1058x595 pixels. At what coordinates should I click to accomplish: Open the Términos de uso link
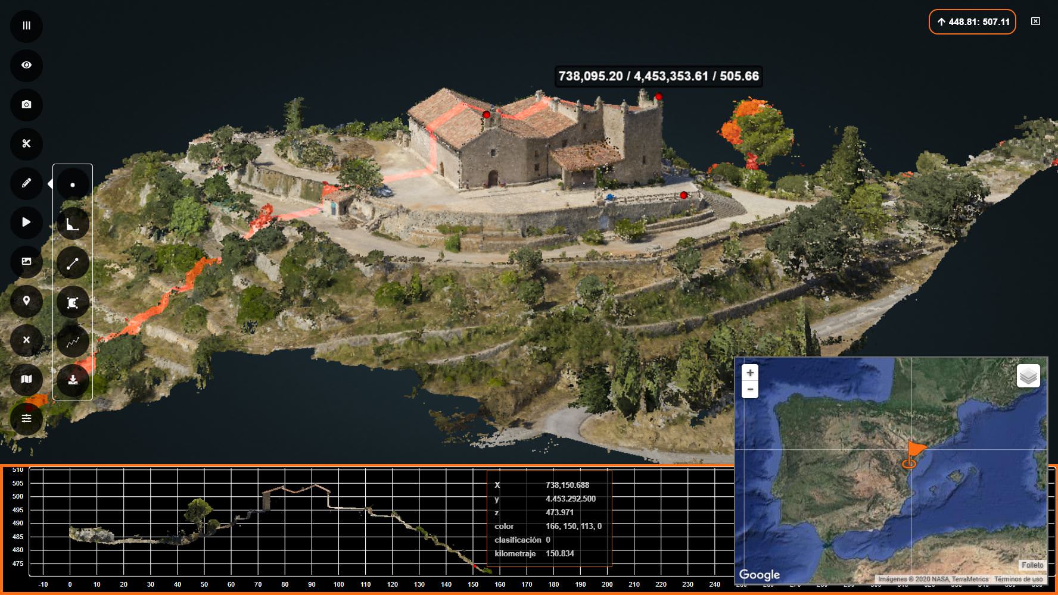coord(1018,579)
